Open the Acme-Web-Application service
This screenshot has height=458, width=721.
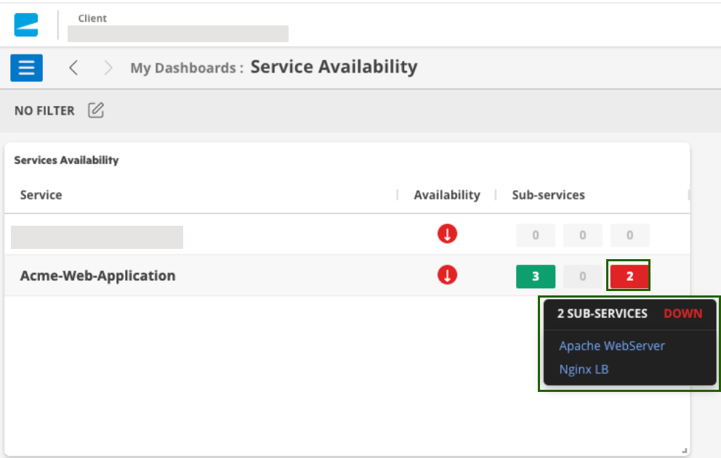tap(97, 276)
